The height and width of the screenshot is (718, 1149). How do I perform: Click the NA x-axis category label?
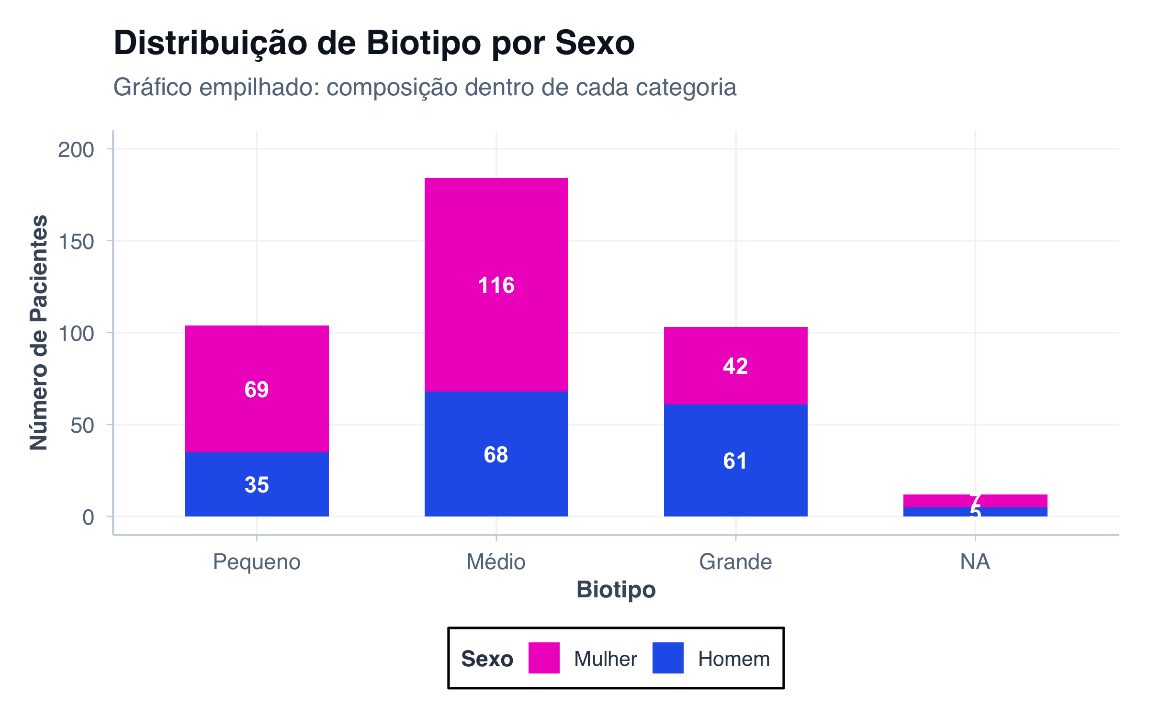tap(975, 561)
